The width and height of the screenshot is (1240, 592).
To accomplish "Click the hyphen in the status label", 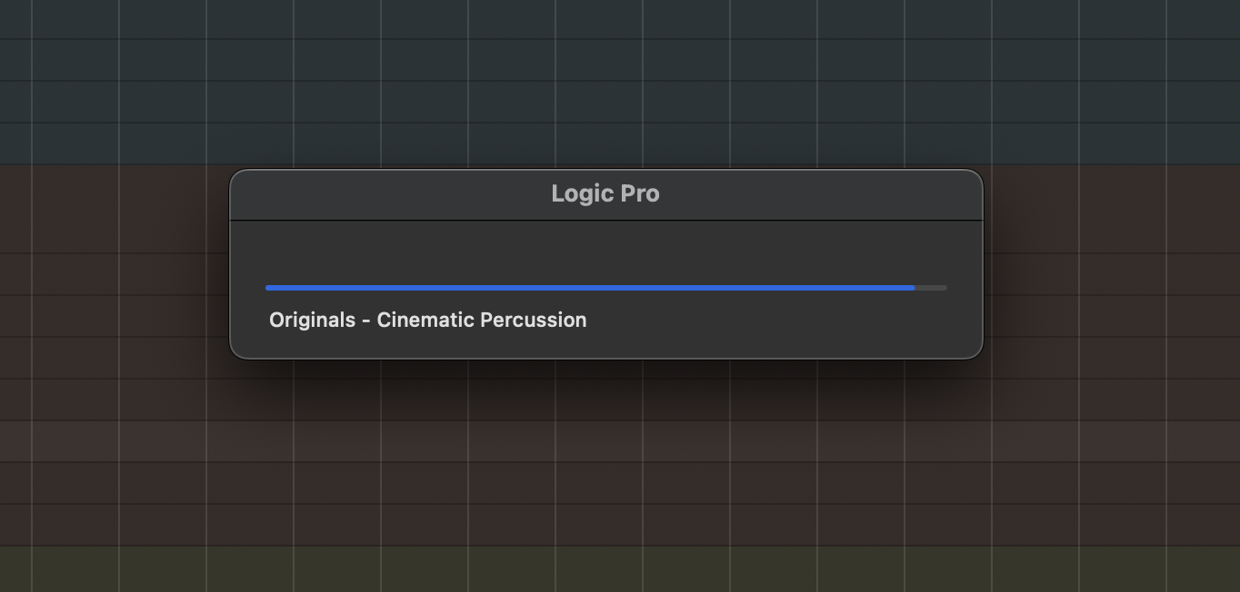I will tap(366, 321).
